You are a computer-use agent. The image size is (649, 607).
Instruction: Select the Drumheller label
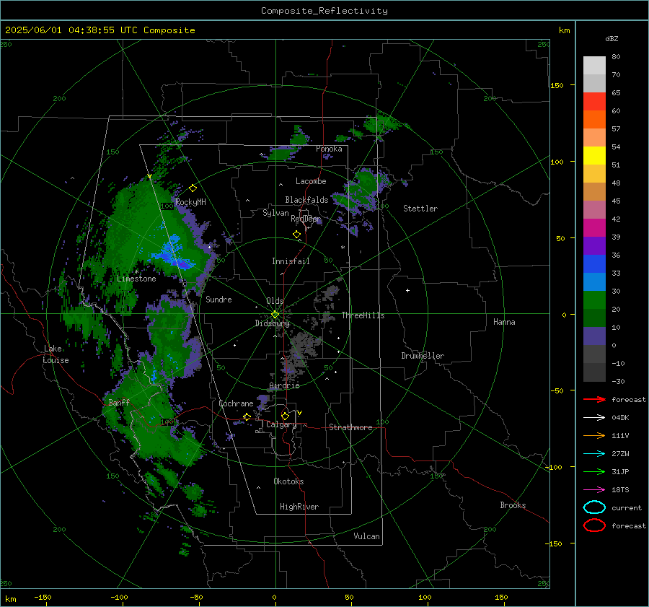point(423,356)
